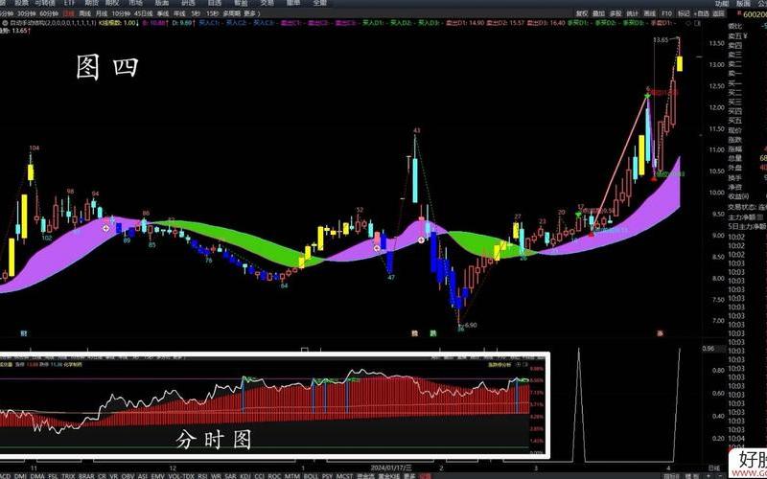Open the 功能 menu

coord(722,4)
